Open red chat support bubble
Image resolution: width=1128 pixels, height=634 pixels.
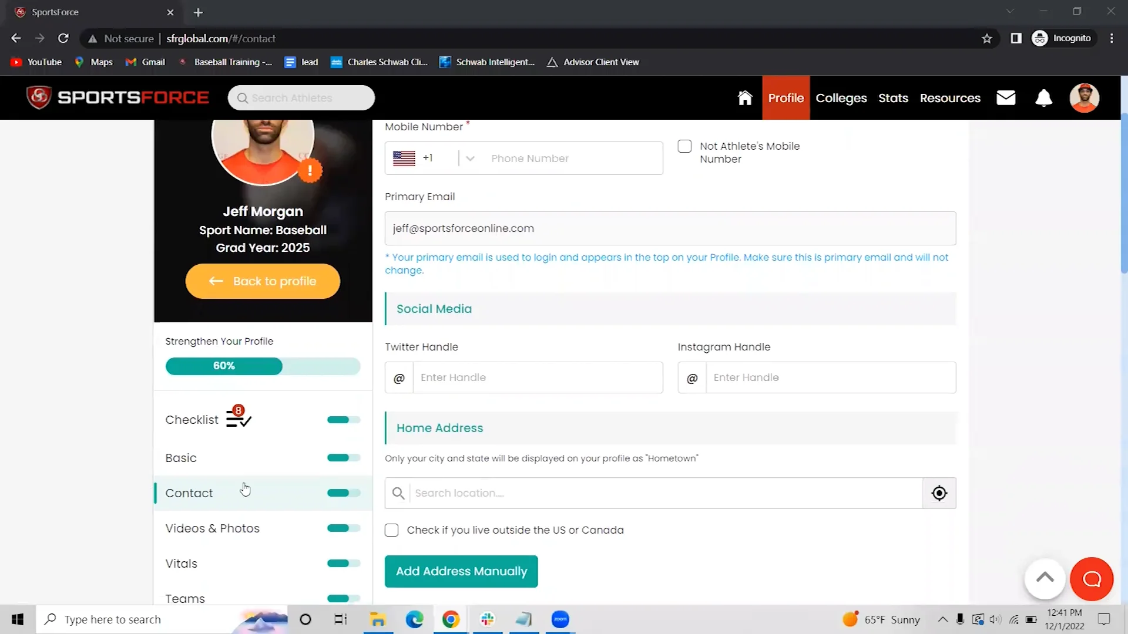[x=1092, y=579]
